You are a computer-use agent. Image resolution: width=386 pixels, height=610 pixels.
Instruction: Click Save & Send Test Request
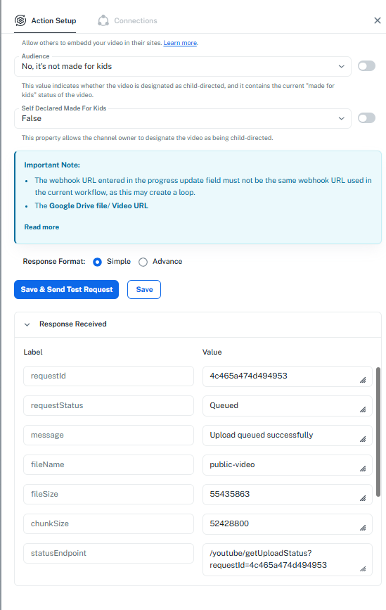point(67,289)
